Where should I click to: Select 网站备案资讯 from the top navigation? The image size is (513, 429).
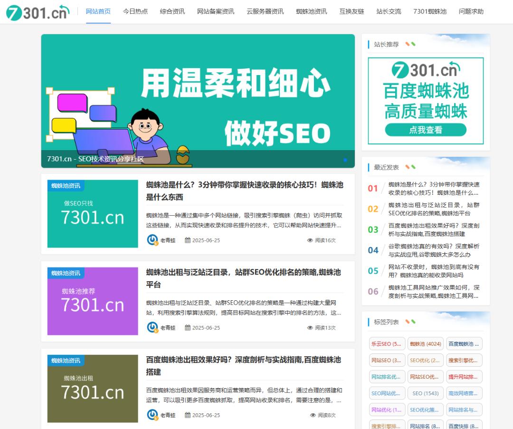[216, 11]
